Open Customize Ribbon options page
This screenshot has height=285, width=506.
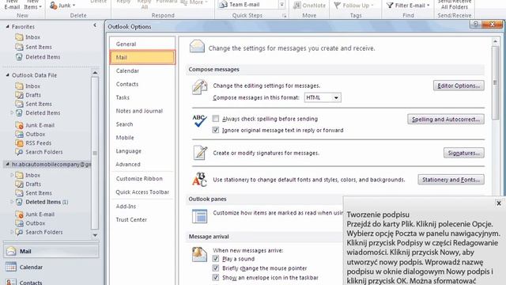[142, 178]
